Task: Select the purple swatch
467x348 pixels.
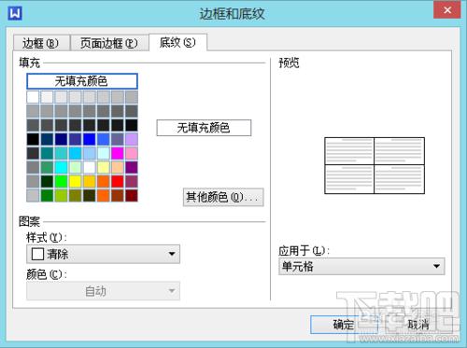Action: [x=132, y=167]
